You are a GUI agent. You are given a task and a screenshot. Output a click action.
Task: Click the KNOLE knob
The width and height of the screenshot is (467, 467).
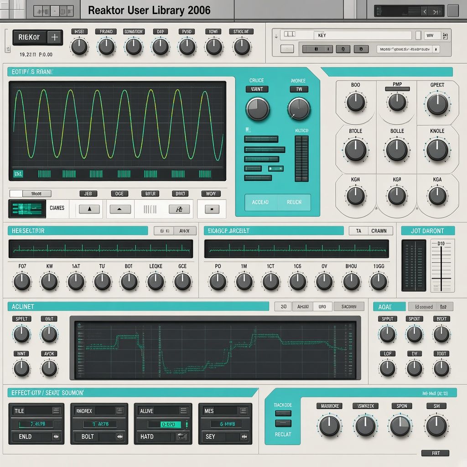[x=437, y=150]
